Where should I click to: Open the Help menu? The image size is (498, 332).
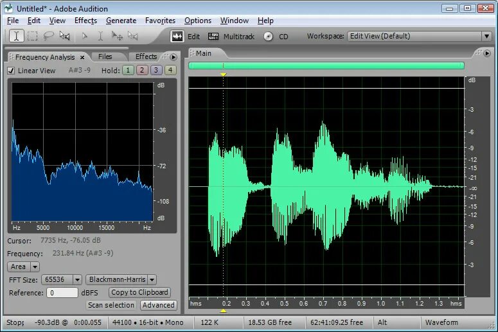(265, 21)
